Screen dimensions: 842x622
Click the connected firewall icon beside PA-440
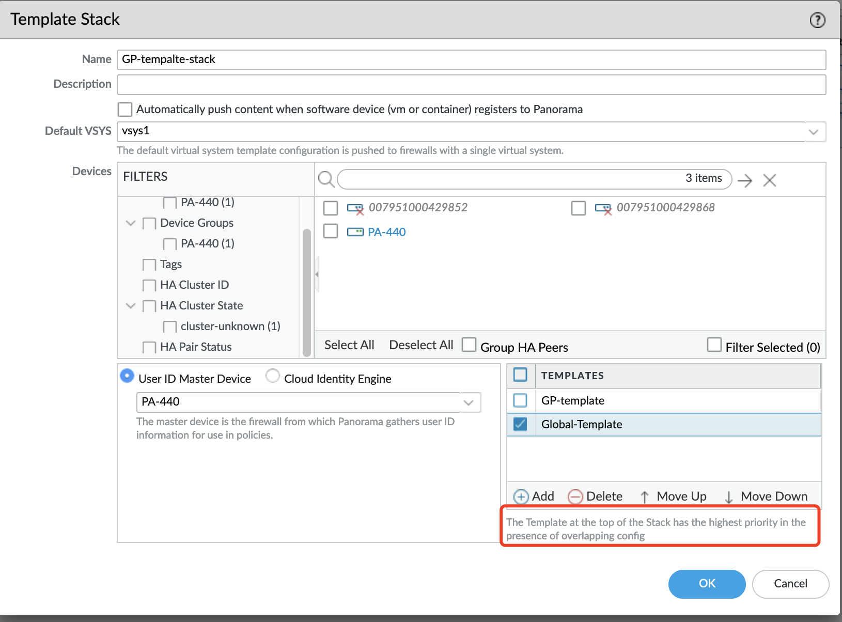coord(355,232)
